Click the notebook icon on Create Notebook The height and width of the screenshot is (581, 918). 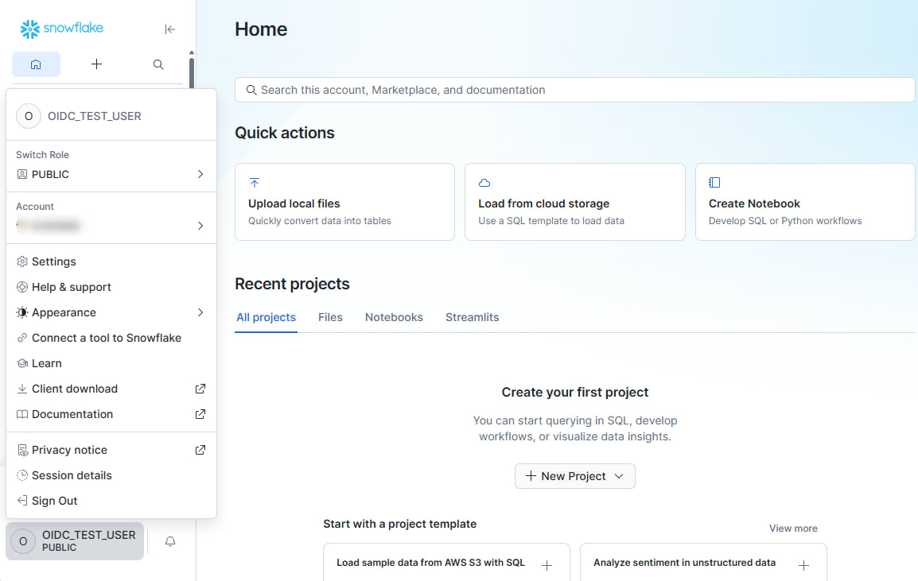714,183
